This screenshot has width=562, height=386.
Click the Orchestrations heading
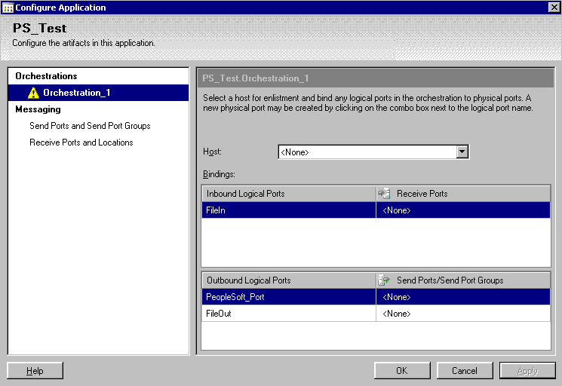(x=46, y=76)
